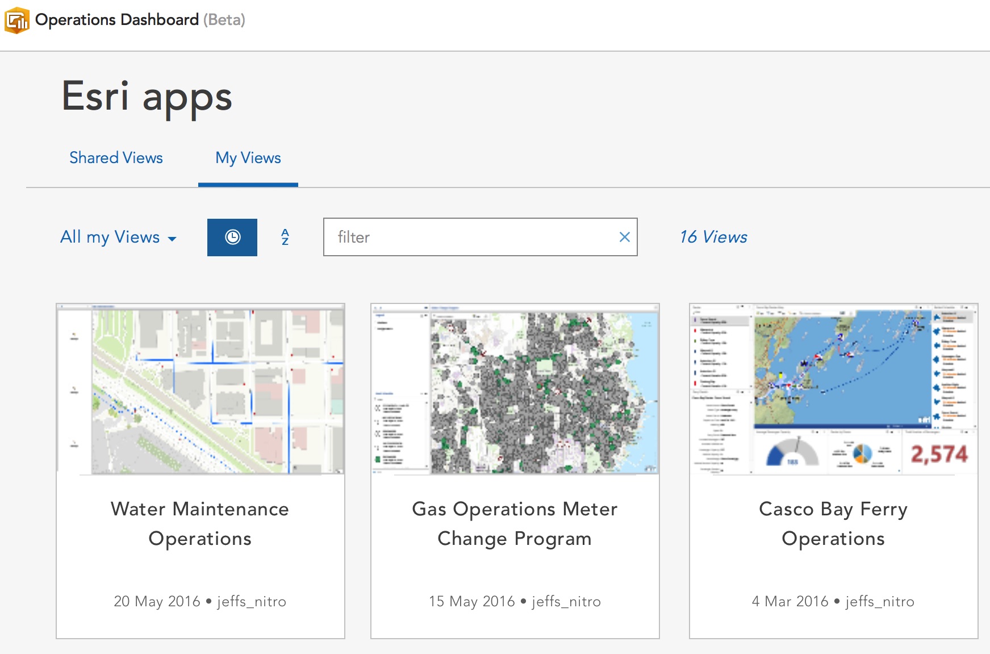This screenshot has height=654, width=990.
Task: Click the Operations Dashboard logo icon
Action: (x=17, y=20)
